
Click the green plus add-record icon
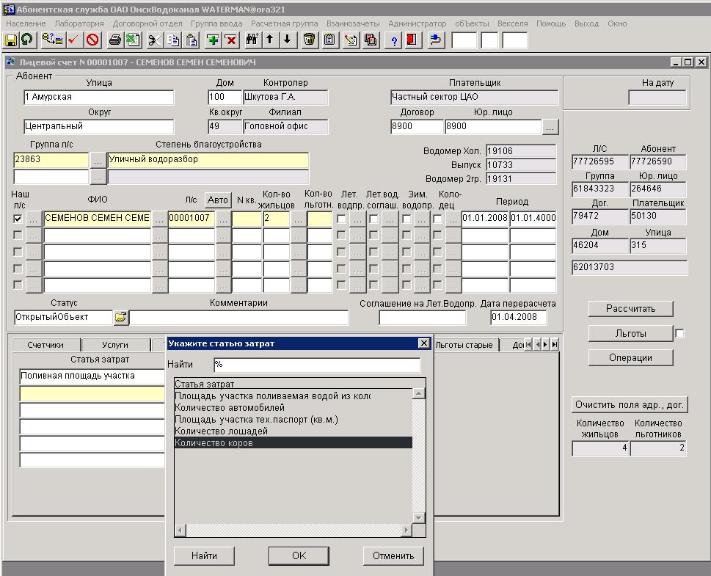pos(213,40)
